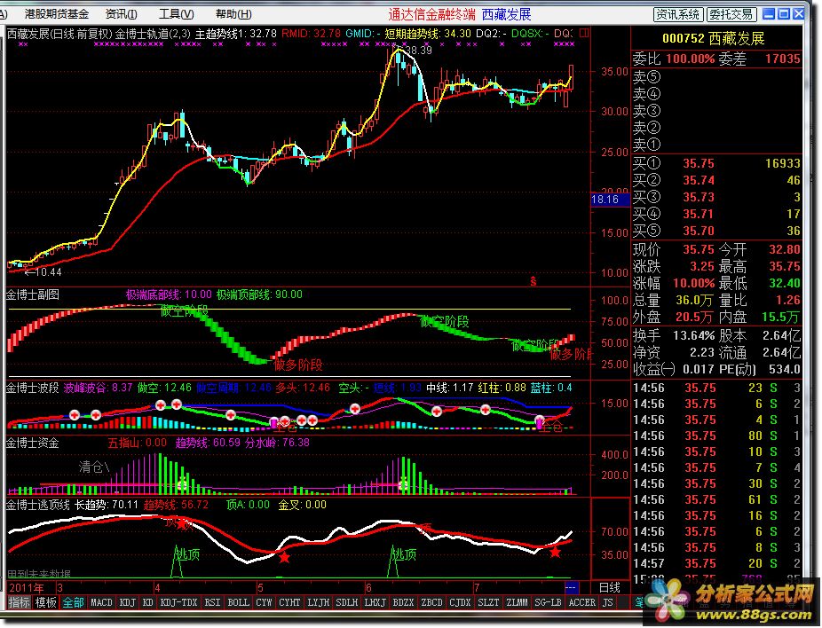
Task: Click the 卖⑤ quote row
Action: [x=716, y=77]
